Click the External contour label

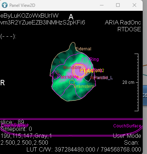click(x=83, y=49)
